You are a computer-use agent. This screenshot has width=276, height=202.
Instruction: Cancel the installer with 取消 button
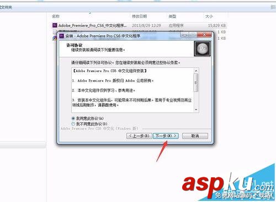(195, 136)
